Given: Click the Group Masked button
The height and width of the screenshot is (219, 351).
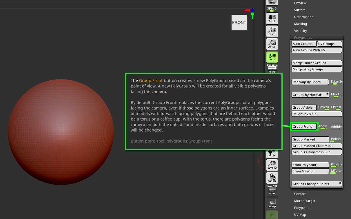Looking at the screenshot, I should pyautogui.click(x=310, y=139).
